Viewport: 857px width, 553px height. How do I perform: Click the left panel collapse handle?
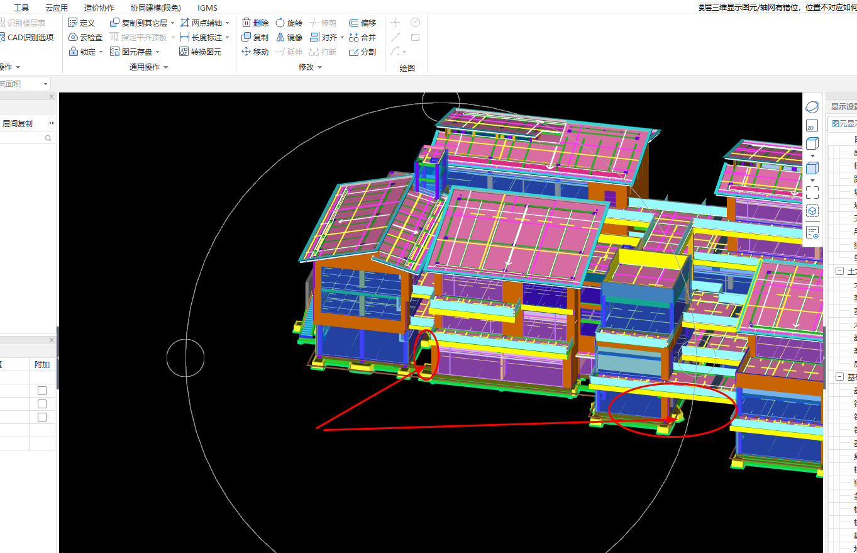click(57, 357)
